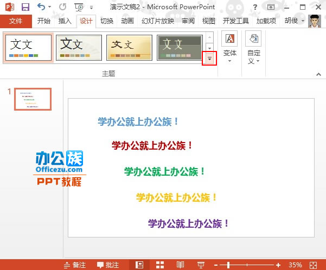Open the Help question mark icon

point(255,7)
